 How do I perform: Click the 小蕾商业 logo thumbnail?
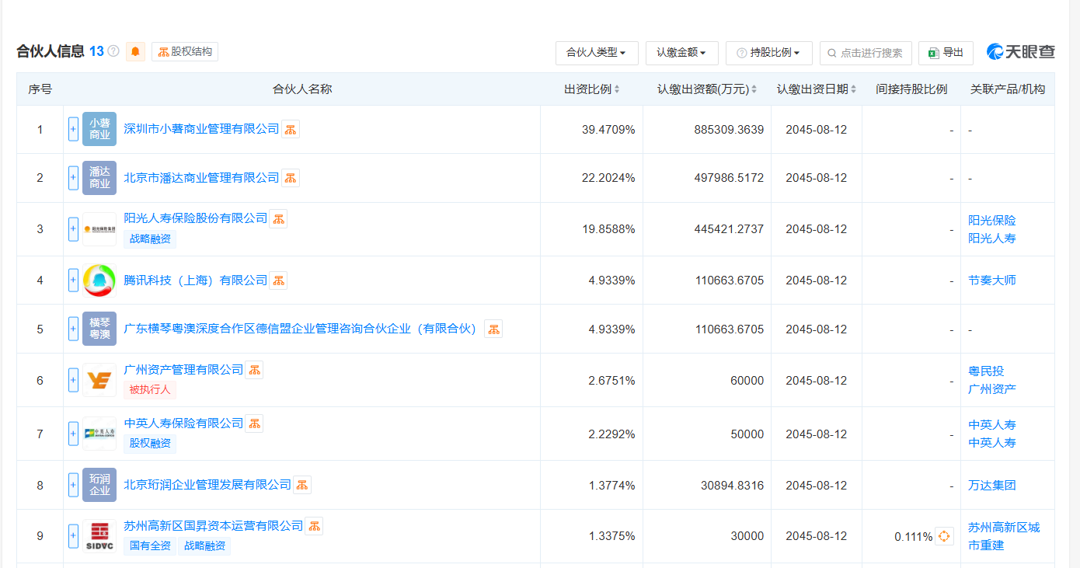[x=99, y=129]
